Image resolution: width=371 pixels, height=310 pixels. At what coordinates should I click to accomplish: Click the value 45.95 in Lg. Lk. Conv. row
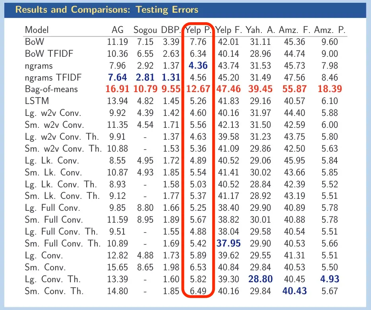(295, 160)
